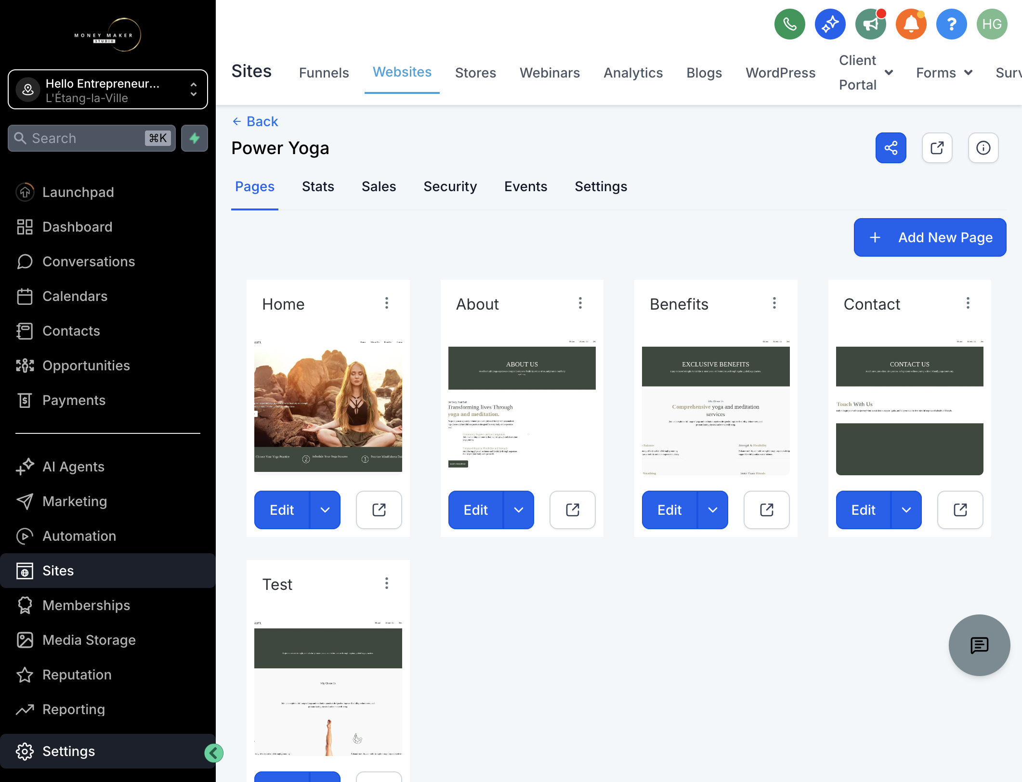Click the blue share icon for Power Yoga
The height and width of the screenshot is (782, 1022).
point(891,148)
